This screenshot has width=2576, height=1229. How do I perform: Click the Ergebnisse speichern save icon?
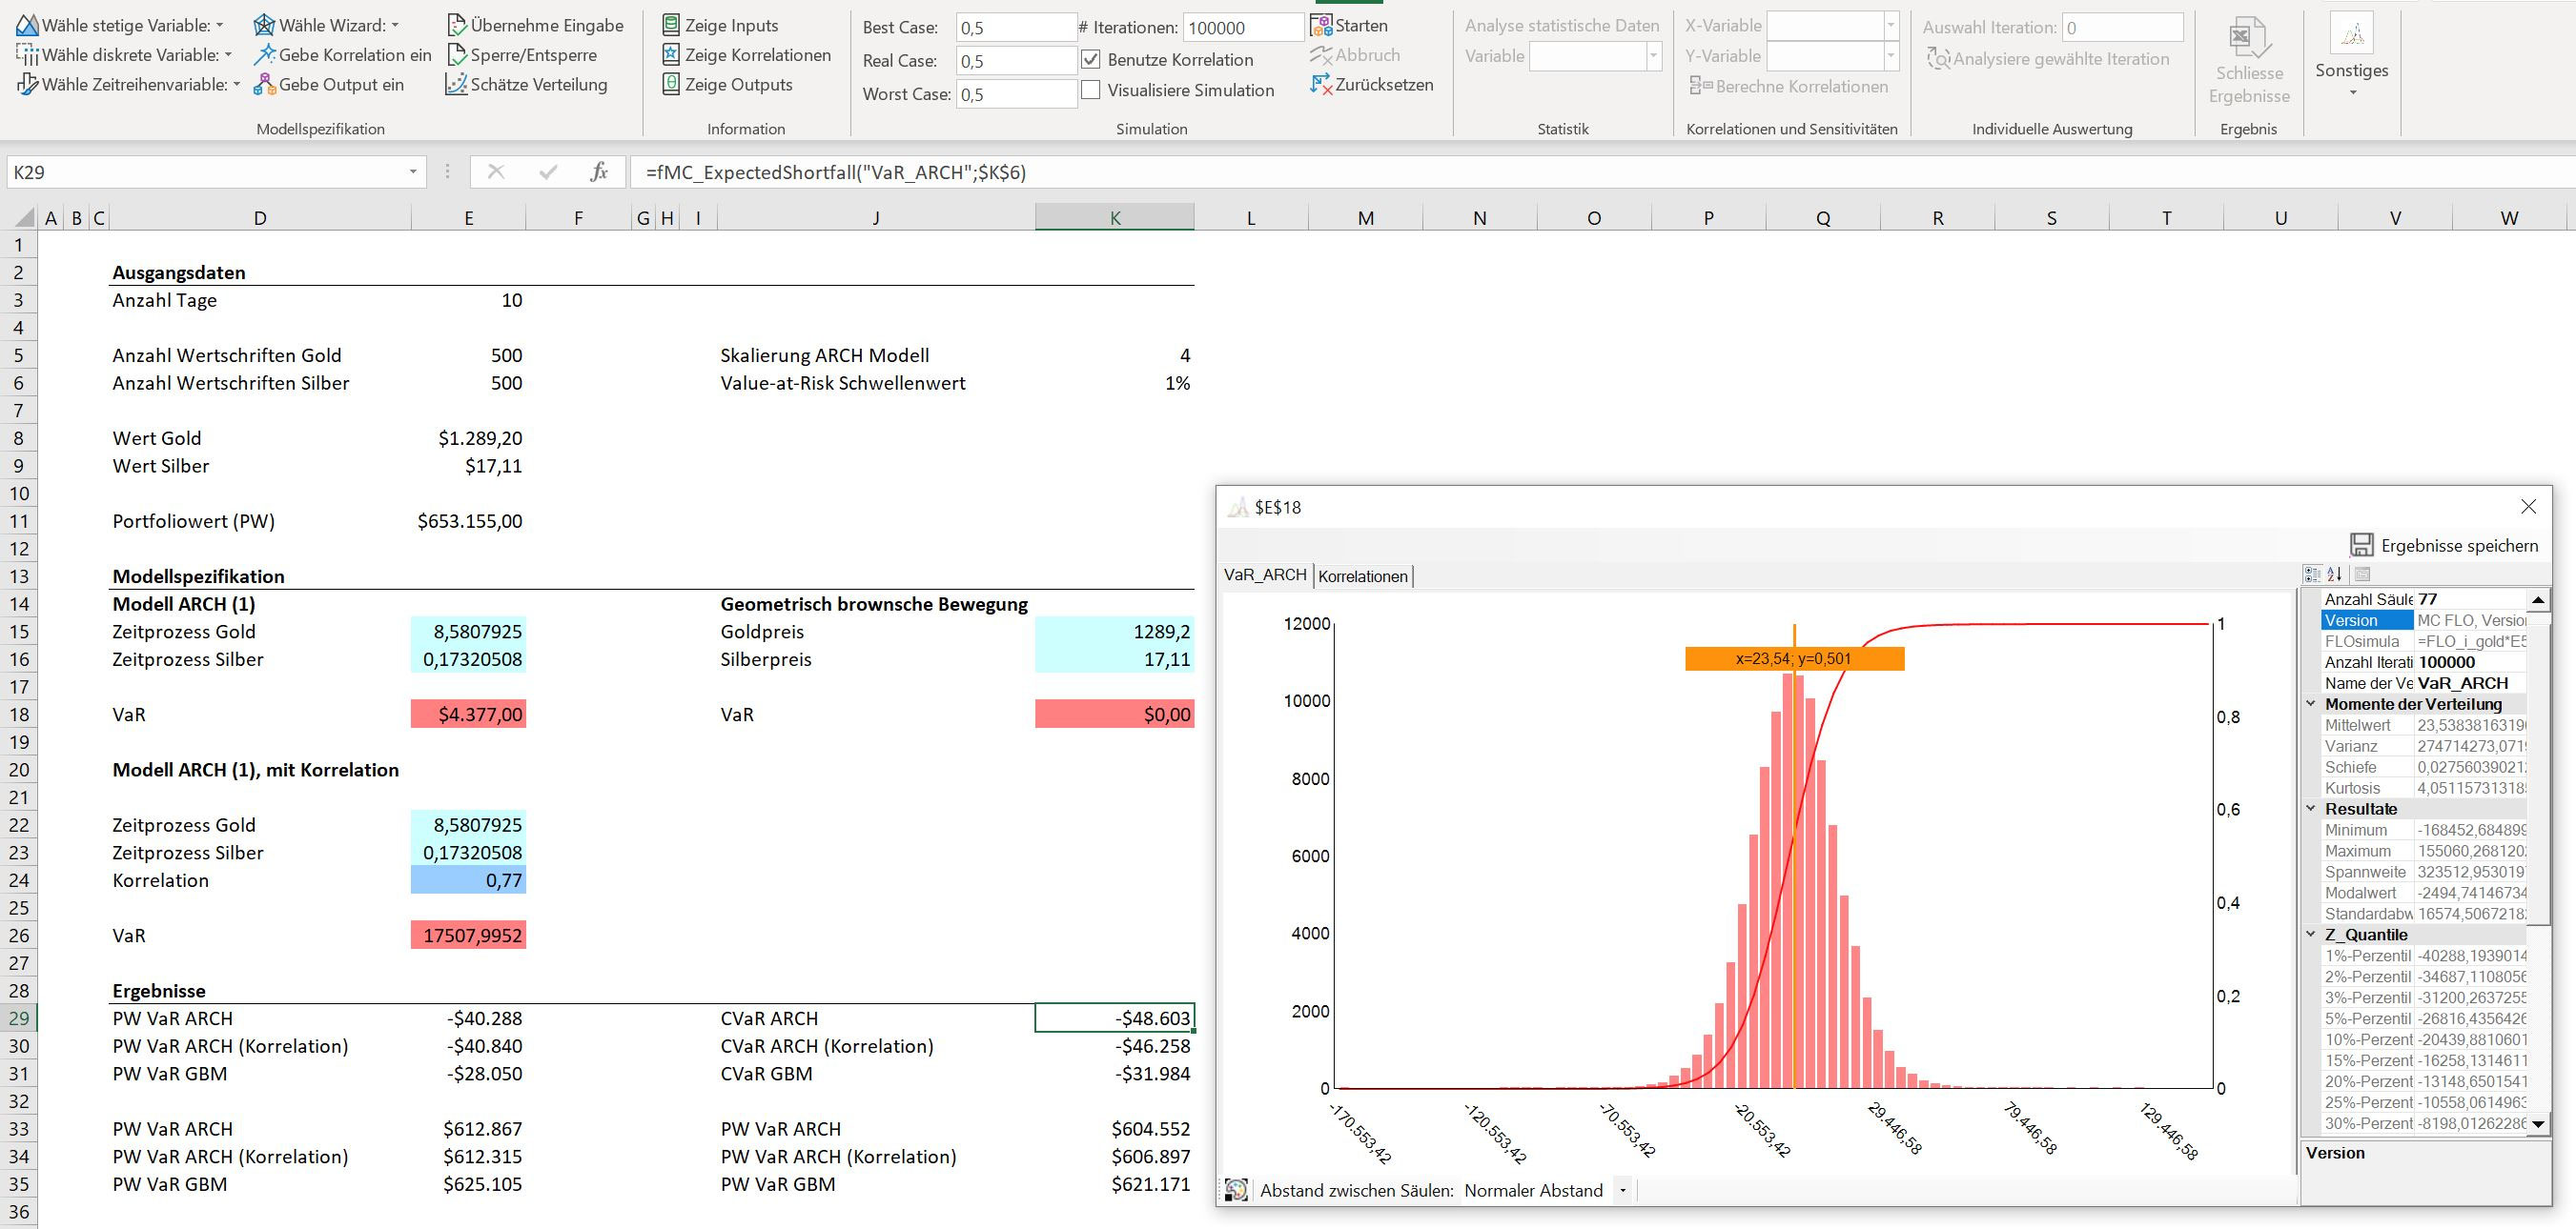coord(2361,545)
